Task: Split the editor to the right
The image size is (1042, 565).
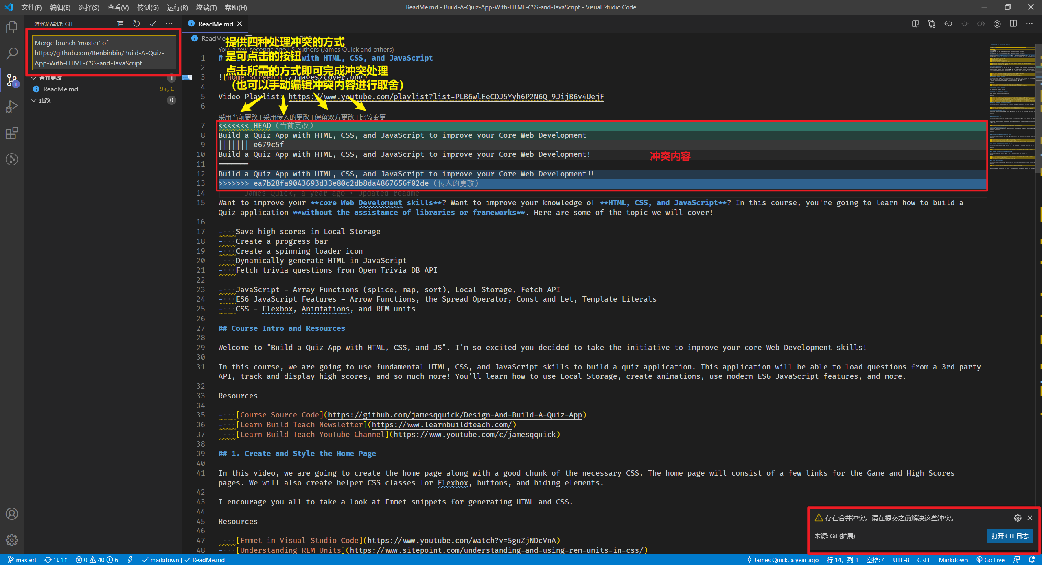Action: [1013, 24]
